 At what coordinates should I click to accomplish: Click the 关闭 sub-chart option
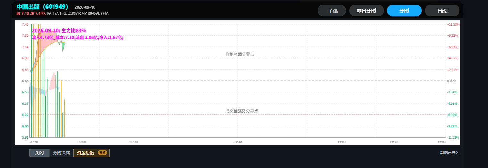pyautogui.click(x=39, y=153)
